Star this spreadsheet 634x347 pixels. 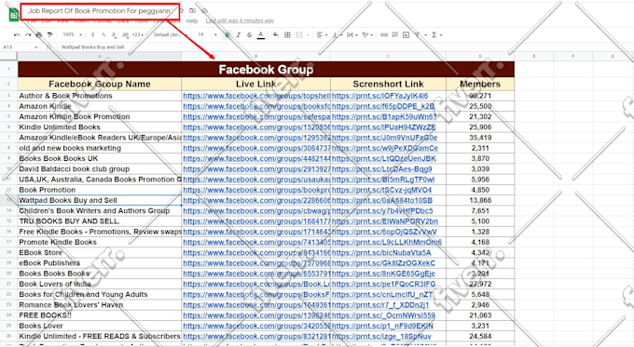point(183,11)
